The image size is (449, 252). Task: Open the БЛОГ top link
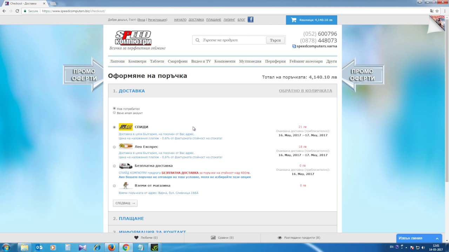tap(241, 20)
